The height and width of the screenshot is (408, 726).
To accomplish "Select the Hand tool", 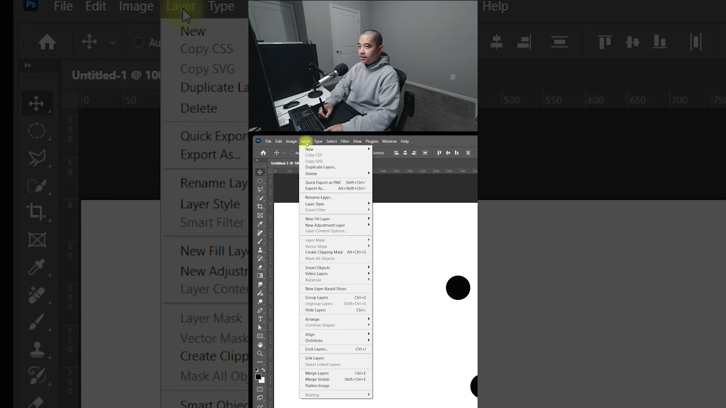I will [x=260, y=345].
